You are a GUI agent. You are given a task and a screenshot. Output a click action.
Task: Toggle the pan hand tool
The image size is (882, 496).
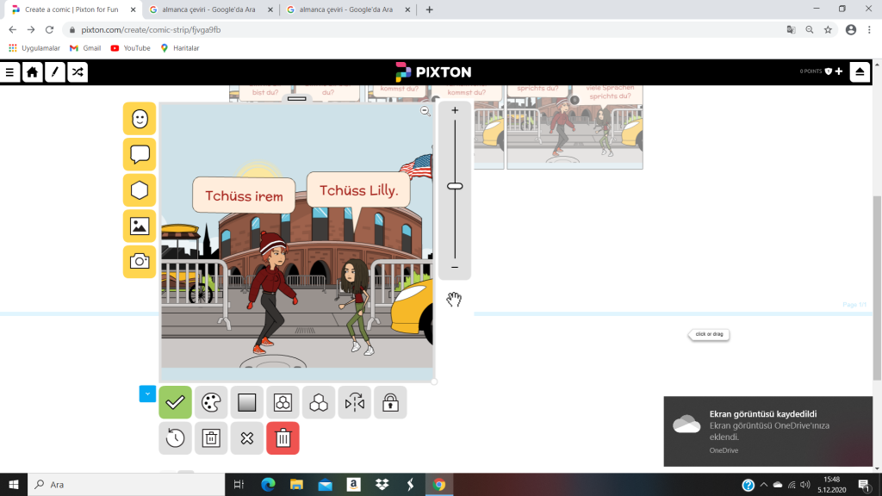[x=454, y=300]
